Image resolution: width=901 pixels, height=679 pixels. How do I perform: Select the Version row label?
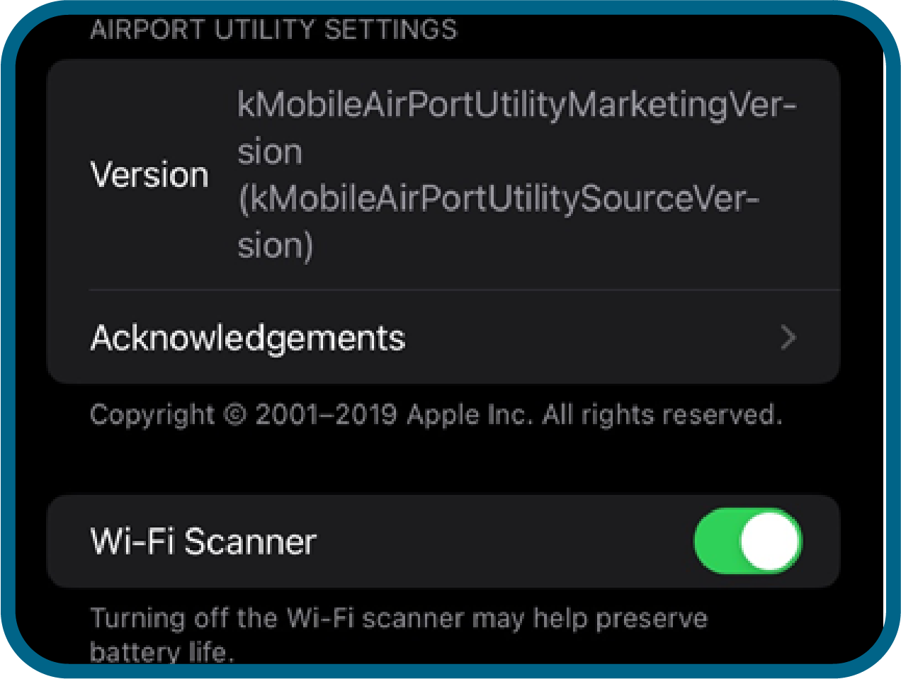149,175
